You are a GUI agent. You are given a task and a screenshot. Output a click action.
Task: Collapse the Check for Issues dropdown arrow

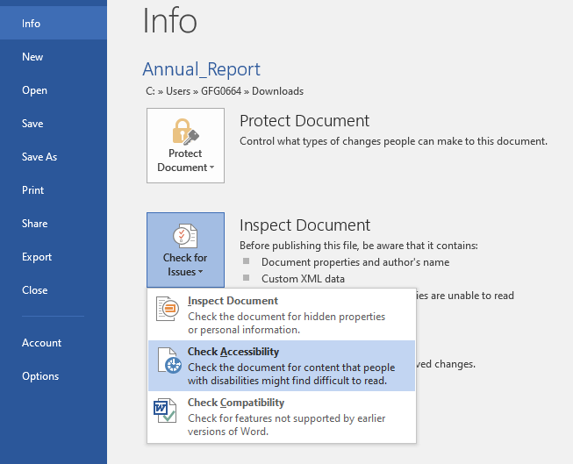pyautogui.click(x=200, y=272)
